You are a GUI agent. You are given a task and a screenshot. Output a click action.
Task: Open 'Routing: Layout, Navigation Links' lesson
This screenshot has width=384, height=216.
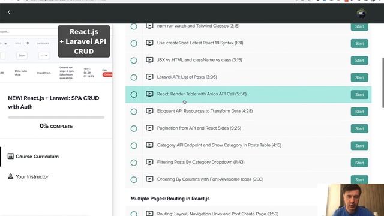tap(218, 214)
